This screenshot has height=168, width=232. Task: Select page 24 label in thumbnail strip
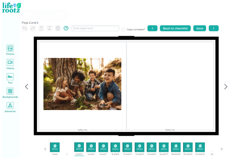pos(212,154)
